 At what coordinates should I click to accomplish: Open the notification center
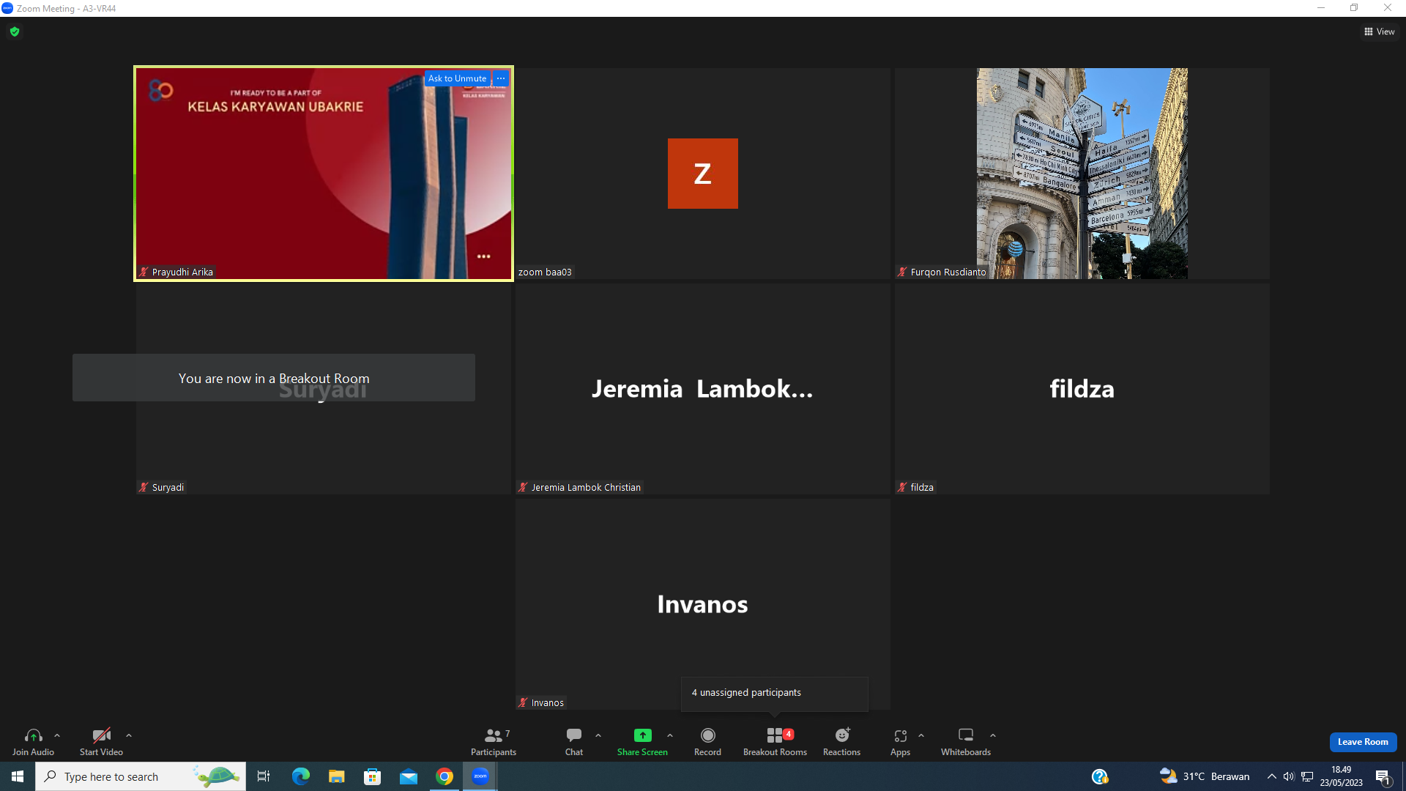[1383, 776]
